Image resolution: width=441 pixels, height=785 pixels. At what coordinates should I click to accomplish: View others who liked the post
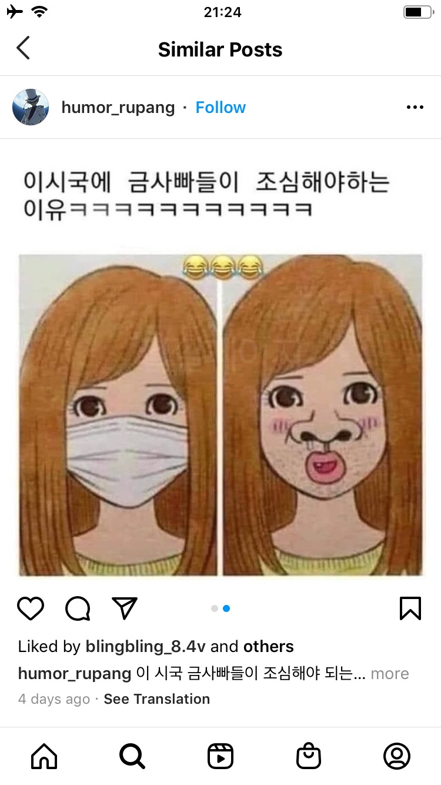tap(269, 646)
